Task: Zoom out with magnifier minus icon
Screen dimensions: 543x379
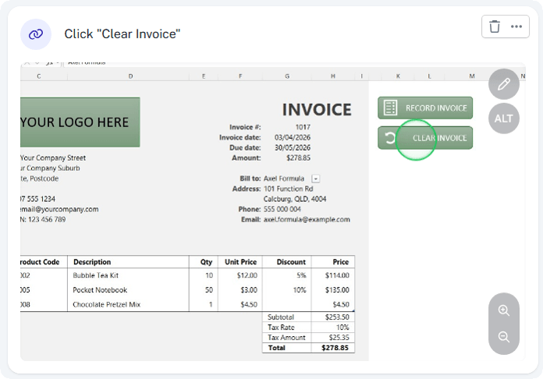Action: coord(503,336)
